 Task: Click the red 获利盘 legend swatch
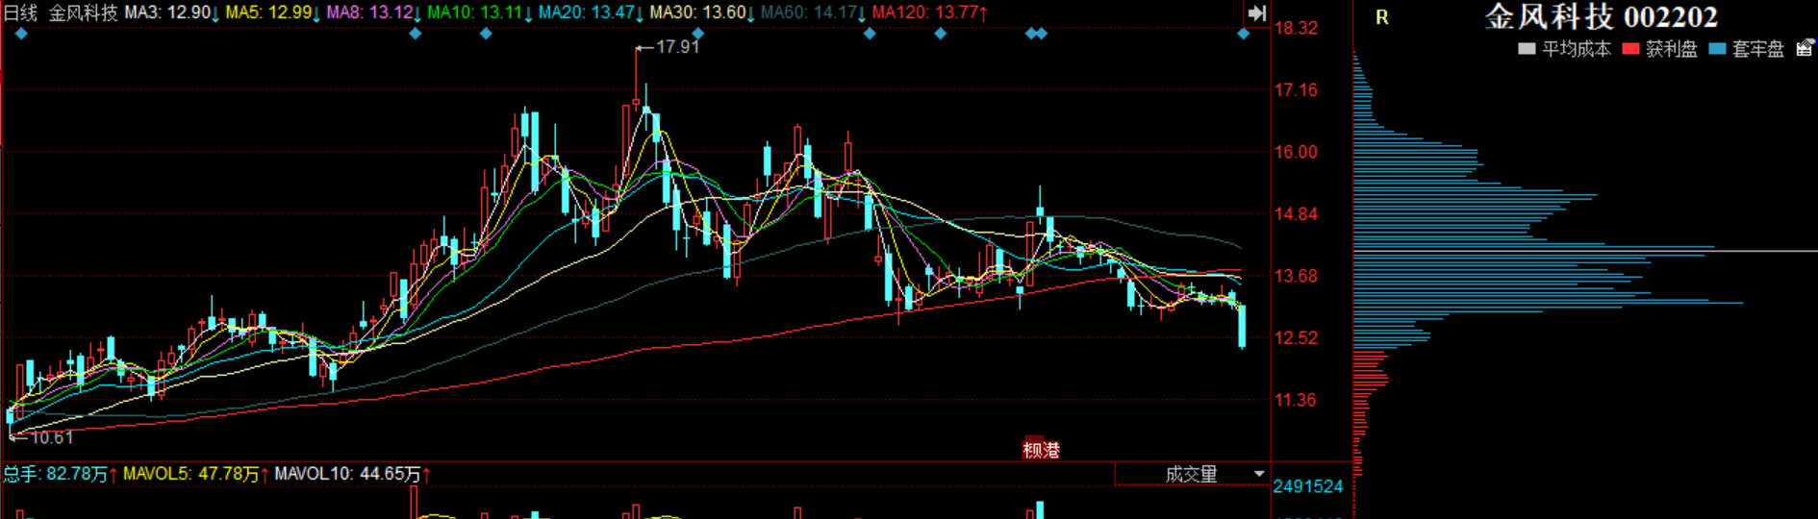[1630, 49]
